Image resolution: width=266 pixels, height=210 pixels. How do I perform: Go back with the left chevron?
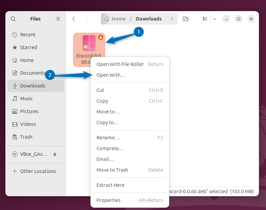click(73, 19)
